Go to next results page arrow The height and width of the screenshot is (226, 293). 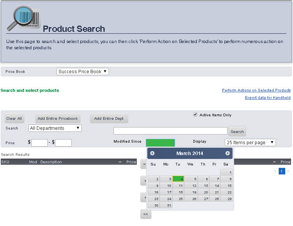(x=288, y=171)
